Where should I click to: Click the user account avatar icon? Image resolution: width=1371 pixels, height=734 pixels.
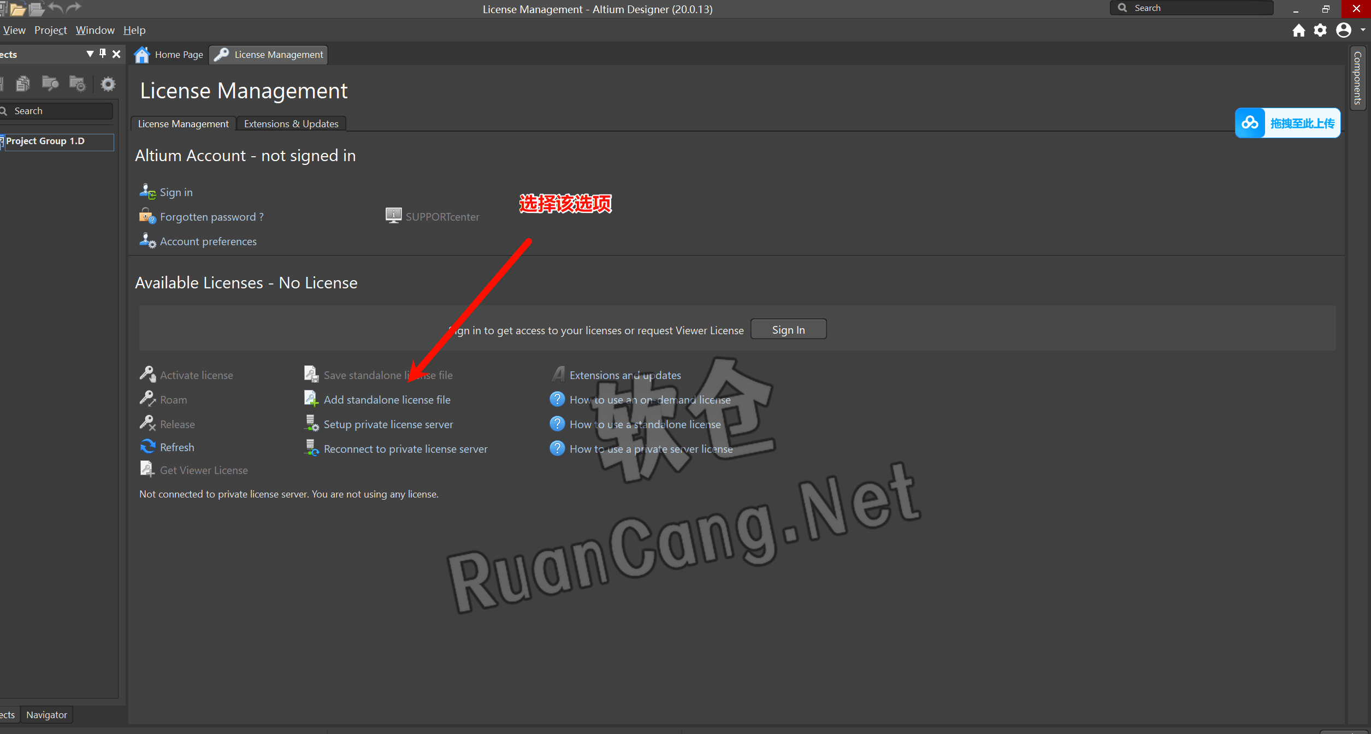[1344, 30]
